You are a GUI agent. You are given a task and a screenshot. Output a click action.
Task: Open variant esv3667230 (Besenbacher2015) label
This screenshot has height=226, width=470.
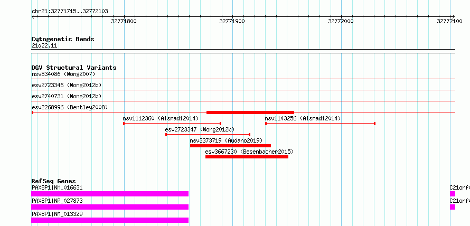[249, 152]
